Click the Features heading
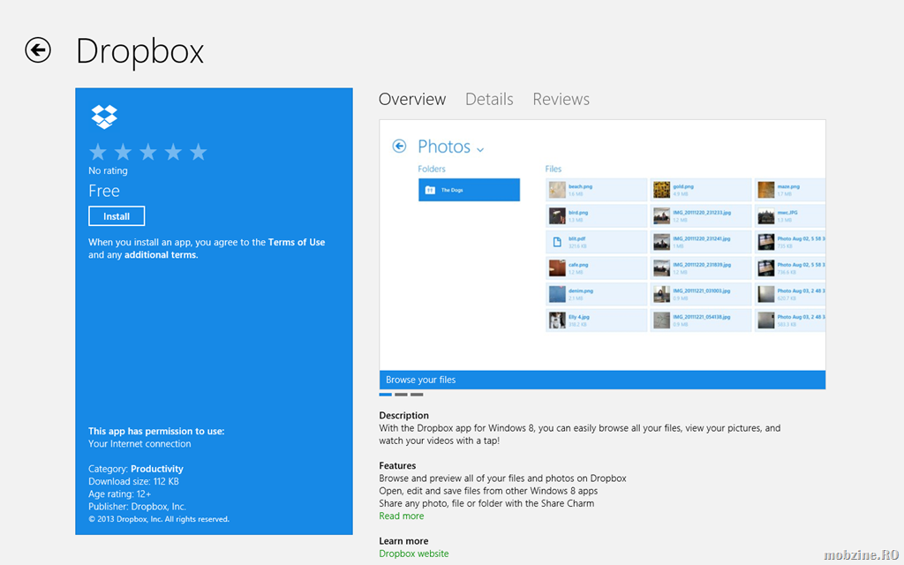This screenshot has height=565, width=904. pyautogui.click(x=397, y=465)
